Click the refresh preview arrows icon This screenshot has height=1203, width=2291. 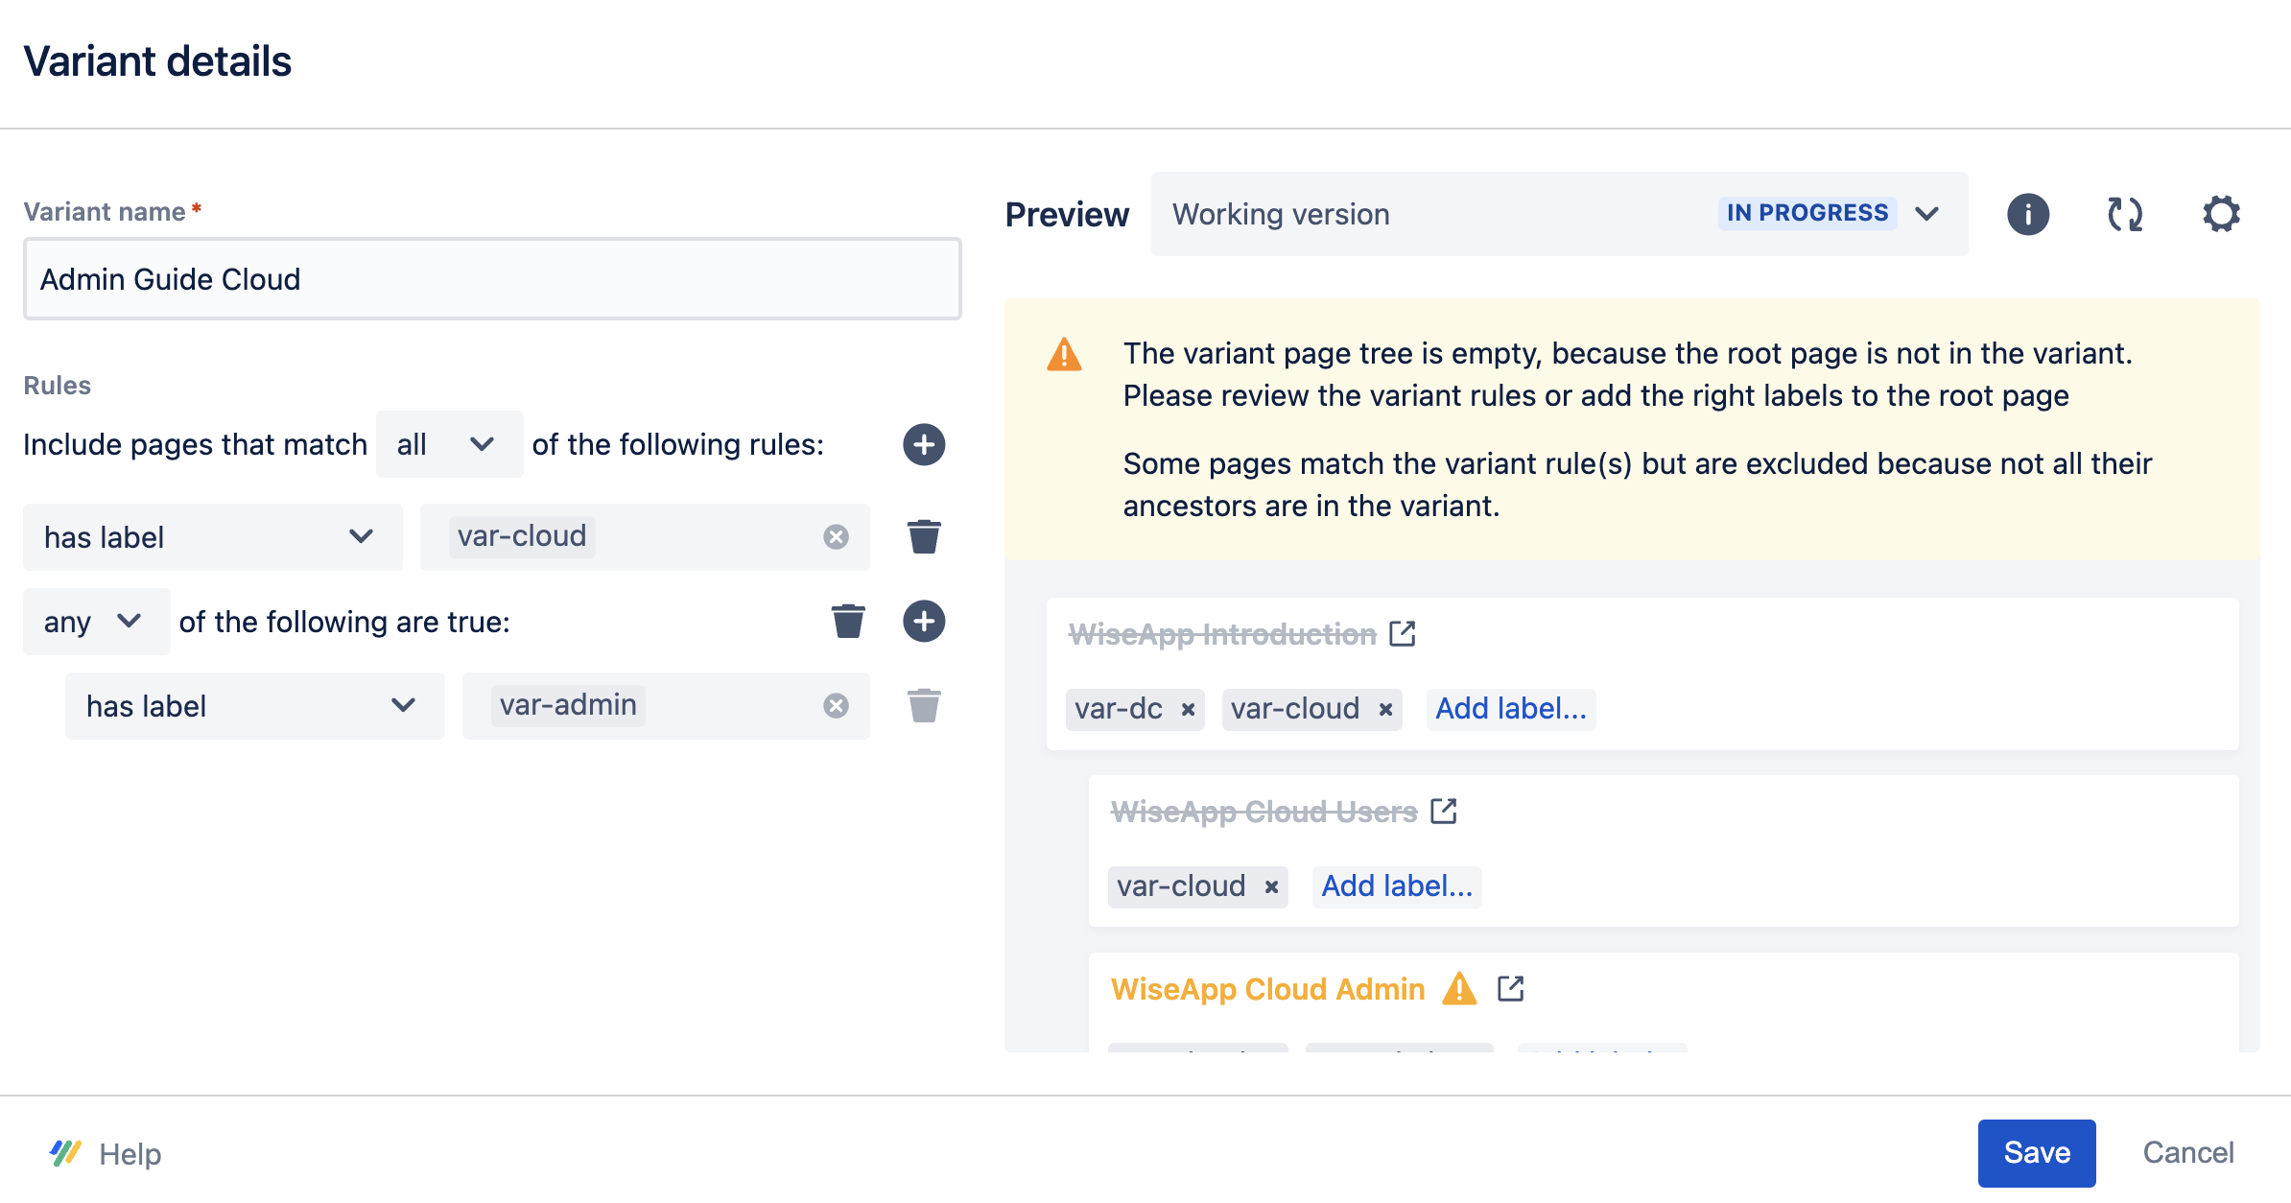(x=2124, y=214)
